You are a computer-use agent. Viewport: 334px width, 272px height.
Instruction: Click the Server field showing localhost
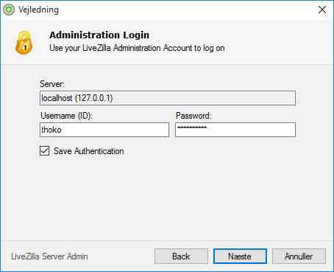pyautogui.click(x=168, y=98)
